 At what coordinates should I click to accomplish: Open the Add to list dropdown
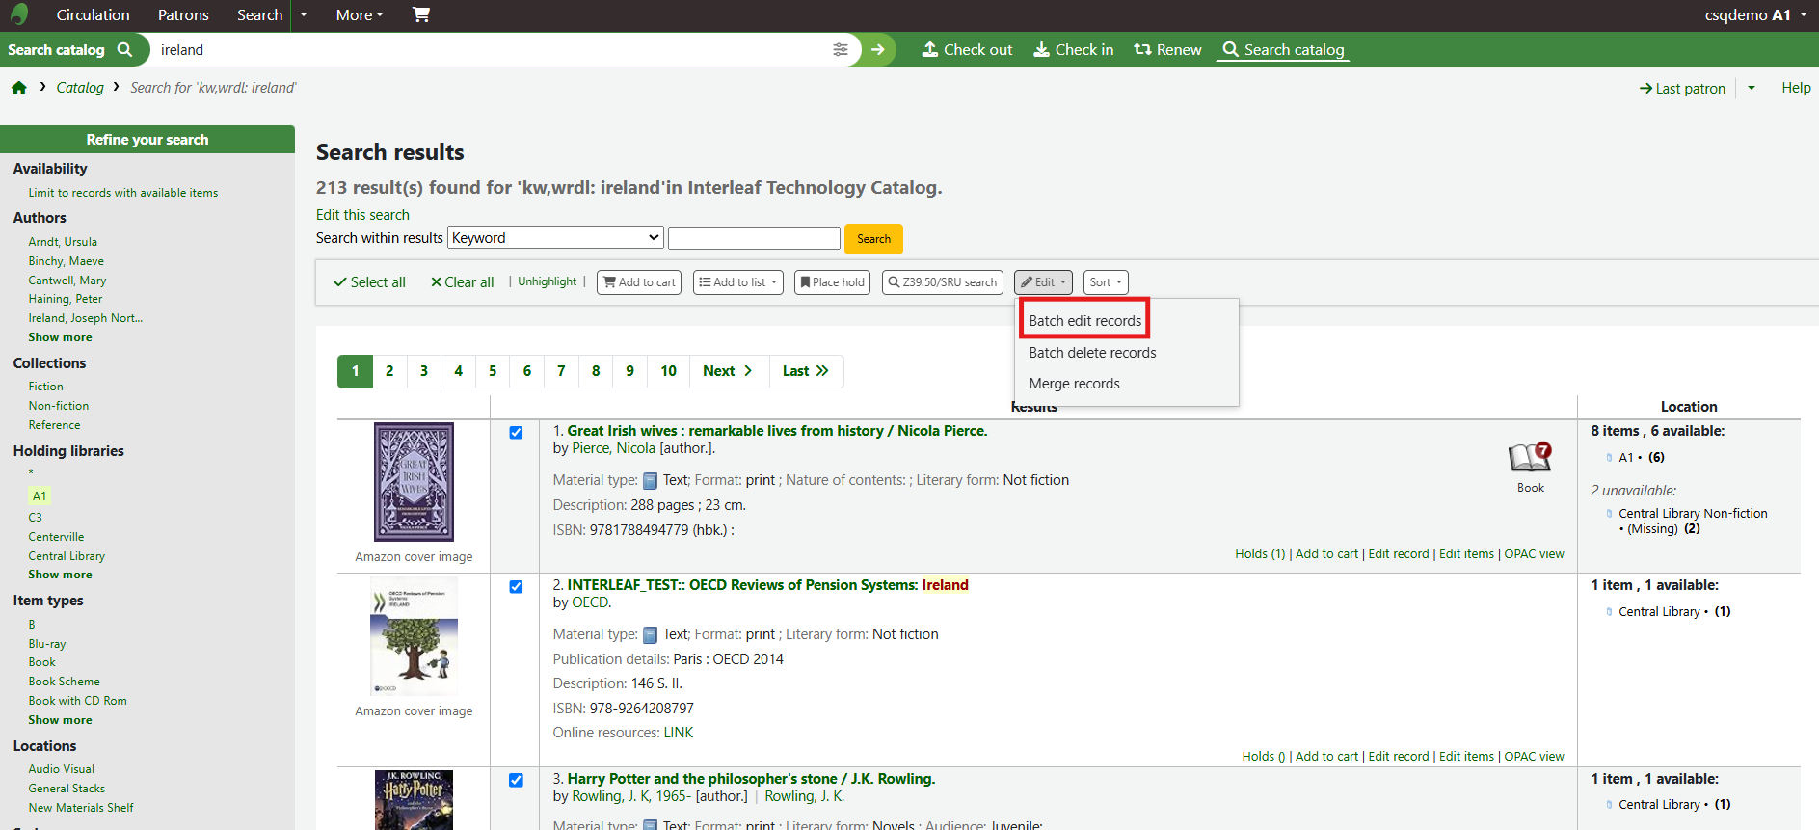click(x=738, y=282)
